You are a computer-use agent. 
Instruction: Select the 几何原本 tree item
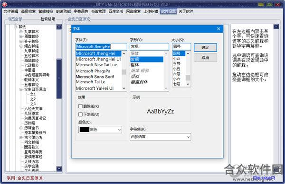[x=31, y=114]
